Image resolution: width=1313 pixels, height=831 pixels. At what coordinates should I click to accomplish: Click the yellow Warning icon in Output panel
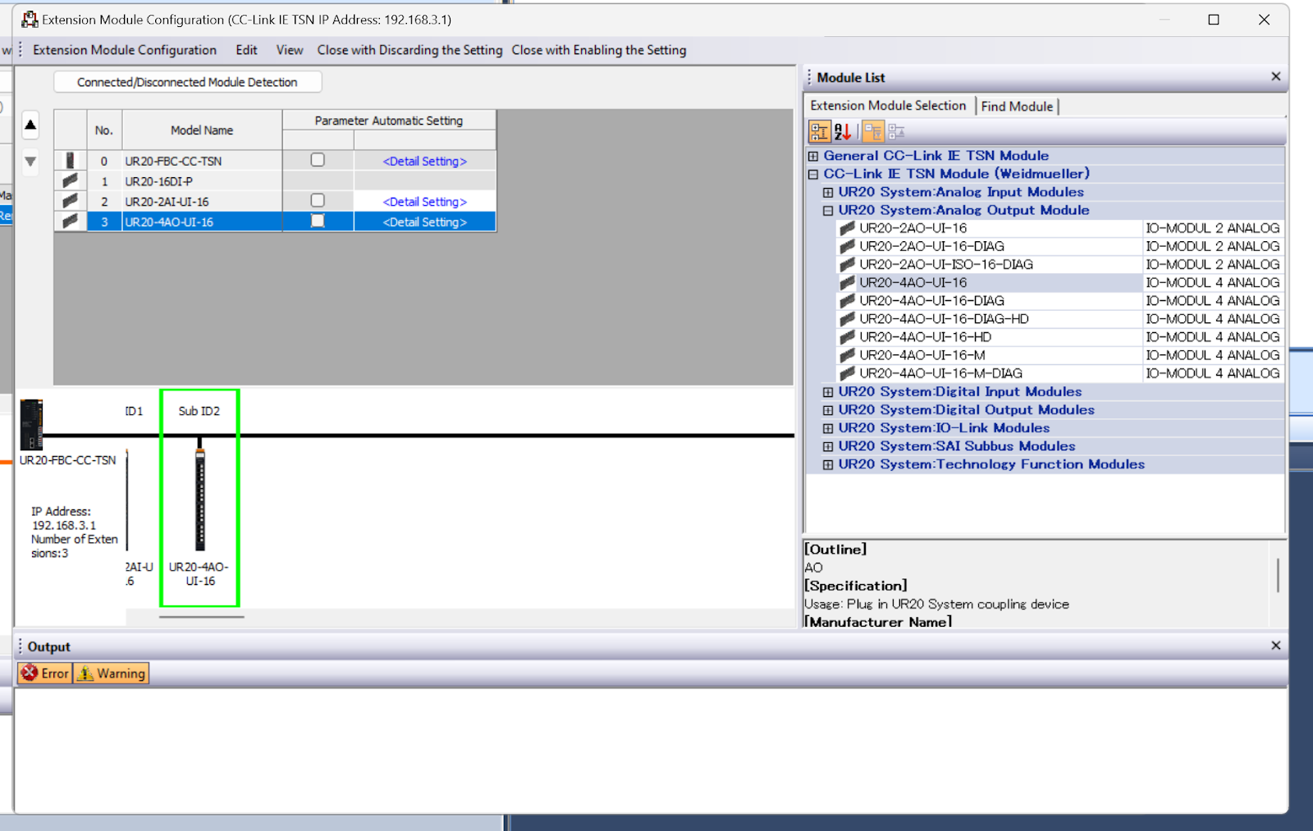[85, 673]
